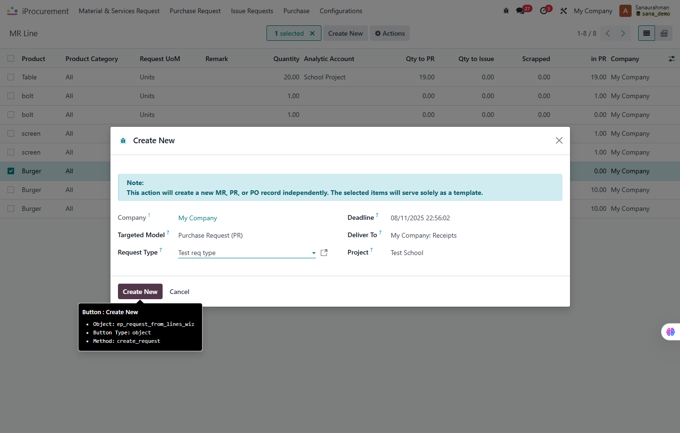The width and height of the screenshot is (680, 433).
Task: Click the Deadline value 08/11/2025 22:56:02
Action: [420, 218]
